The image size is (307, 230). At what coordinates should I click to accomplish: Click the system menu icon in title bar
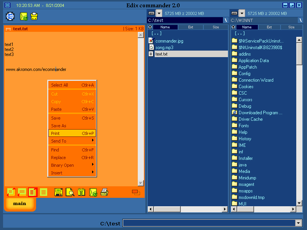(x=7, y=5)
